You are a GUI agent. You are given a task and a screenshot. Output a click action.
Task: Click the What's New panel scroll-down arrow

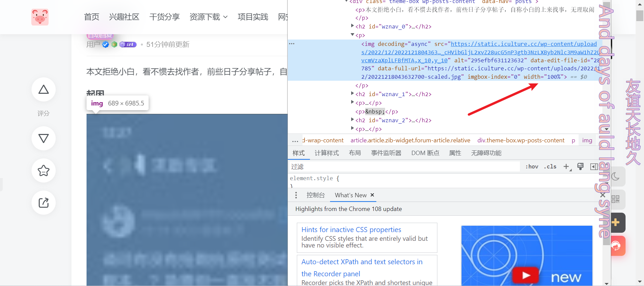pos(606,283)
